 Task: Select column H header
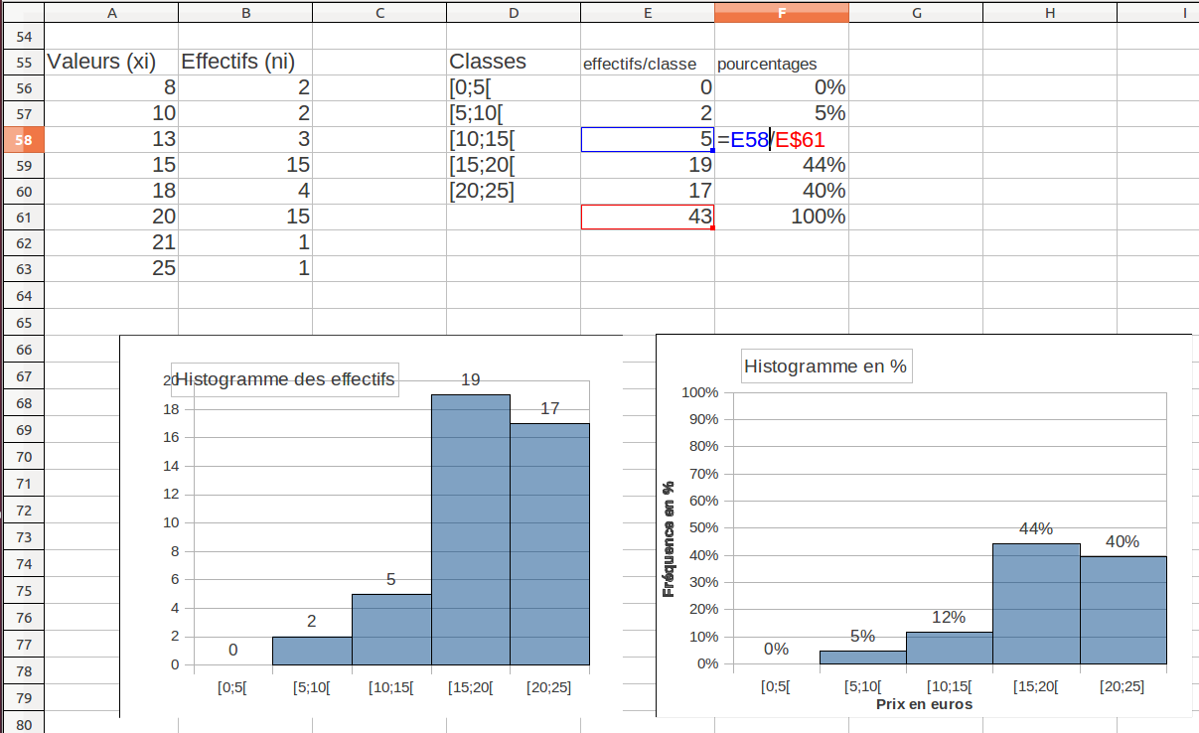(x=1050, y=12)
